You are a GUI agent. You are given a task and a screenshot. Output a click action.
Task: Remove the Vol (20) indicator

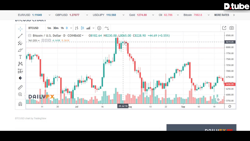coord(50,40)
